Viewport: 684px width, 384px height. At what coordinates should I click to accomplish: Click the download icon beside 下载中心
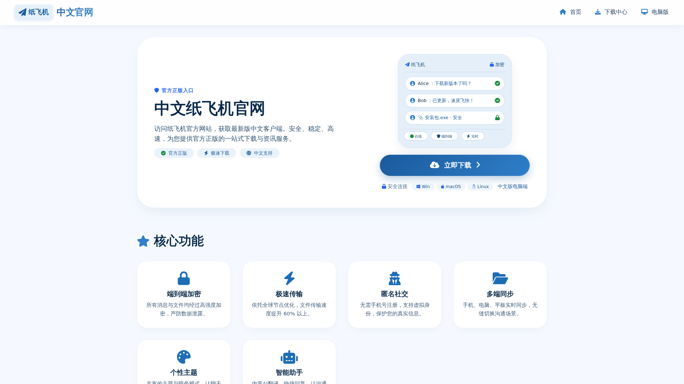598,12
